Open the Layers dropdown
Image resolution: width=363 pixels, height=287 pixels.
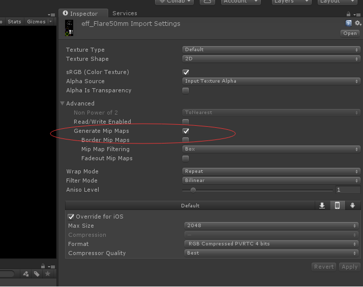(x=291, y=2)
